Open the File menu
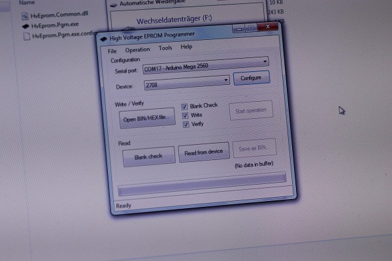 pyautogui.click(x=112, y=50)
